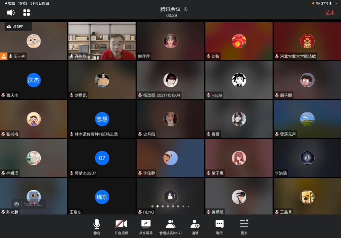The height and width of the screenshot is (238, 341).
Task: Tap the emoji icon in chat box
Action: pyautogui.click(x=17, y=204)
